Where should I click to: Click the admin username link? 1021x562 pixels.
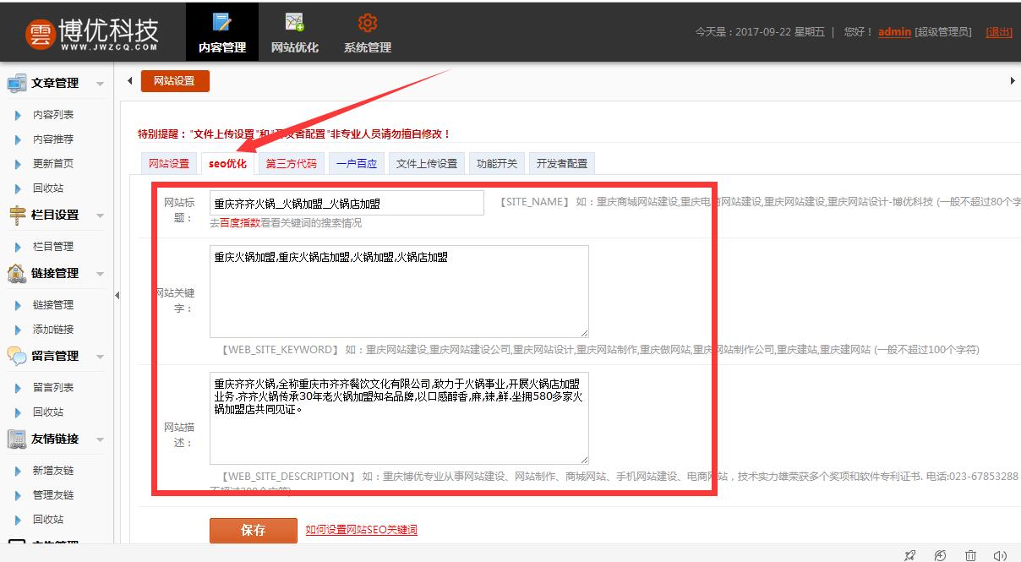894,32
